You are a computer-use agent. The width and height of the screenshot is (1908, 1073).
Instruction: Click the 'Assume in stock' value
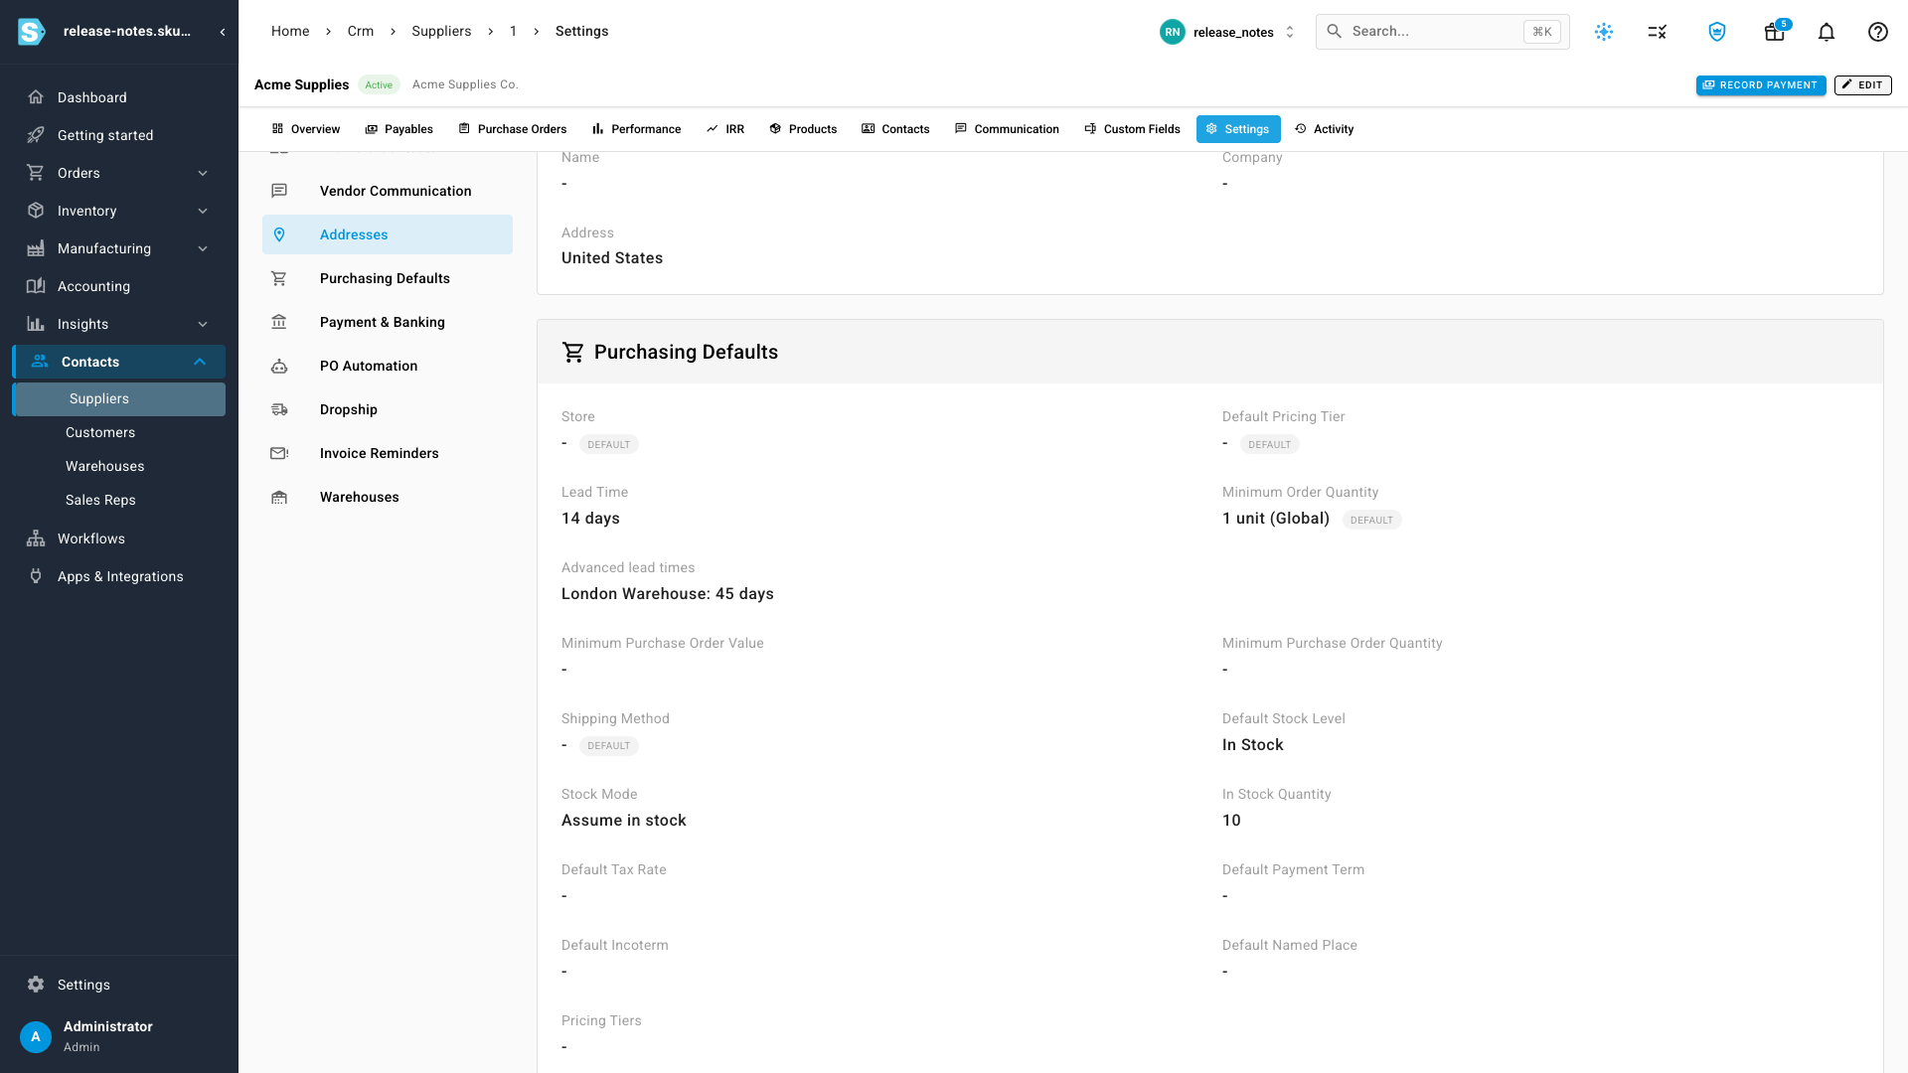[x=624, y=821]
